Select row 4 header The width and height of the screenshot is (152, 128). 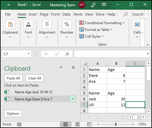point(84,87)
